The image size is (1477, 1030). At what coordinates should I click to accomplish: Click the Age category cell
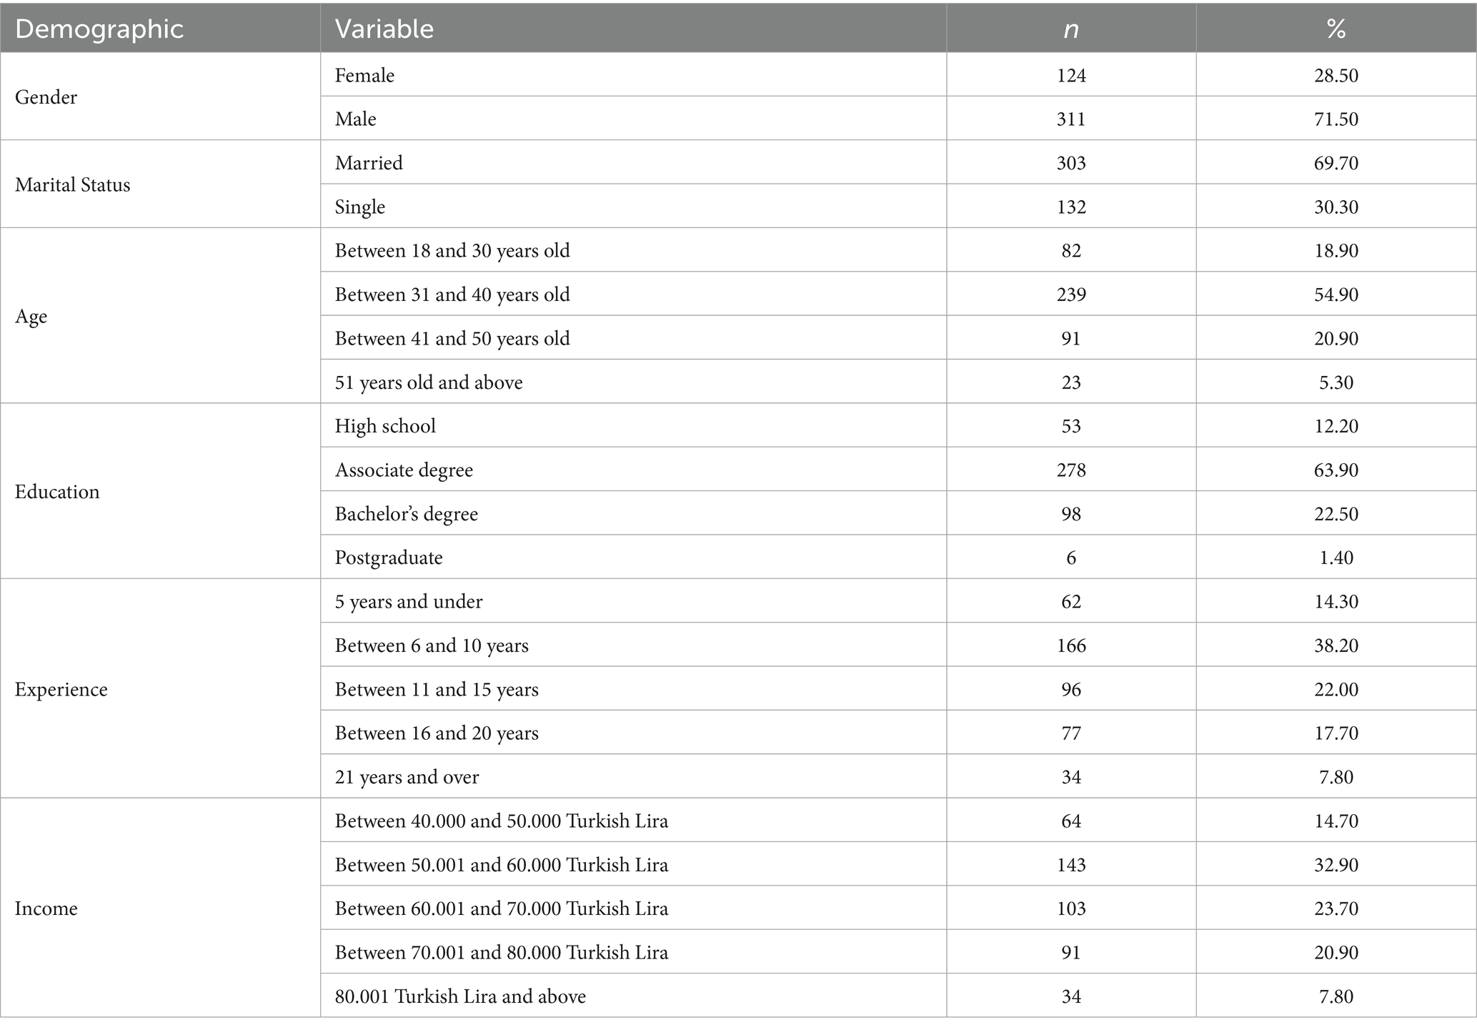[x=31, y=317]
